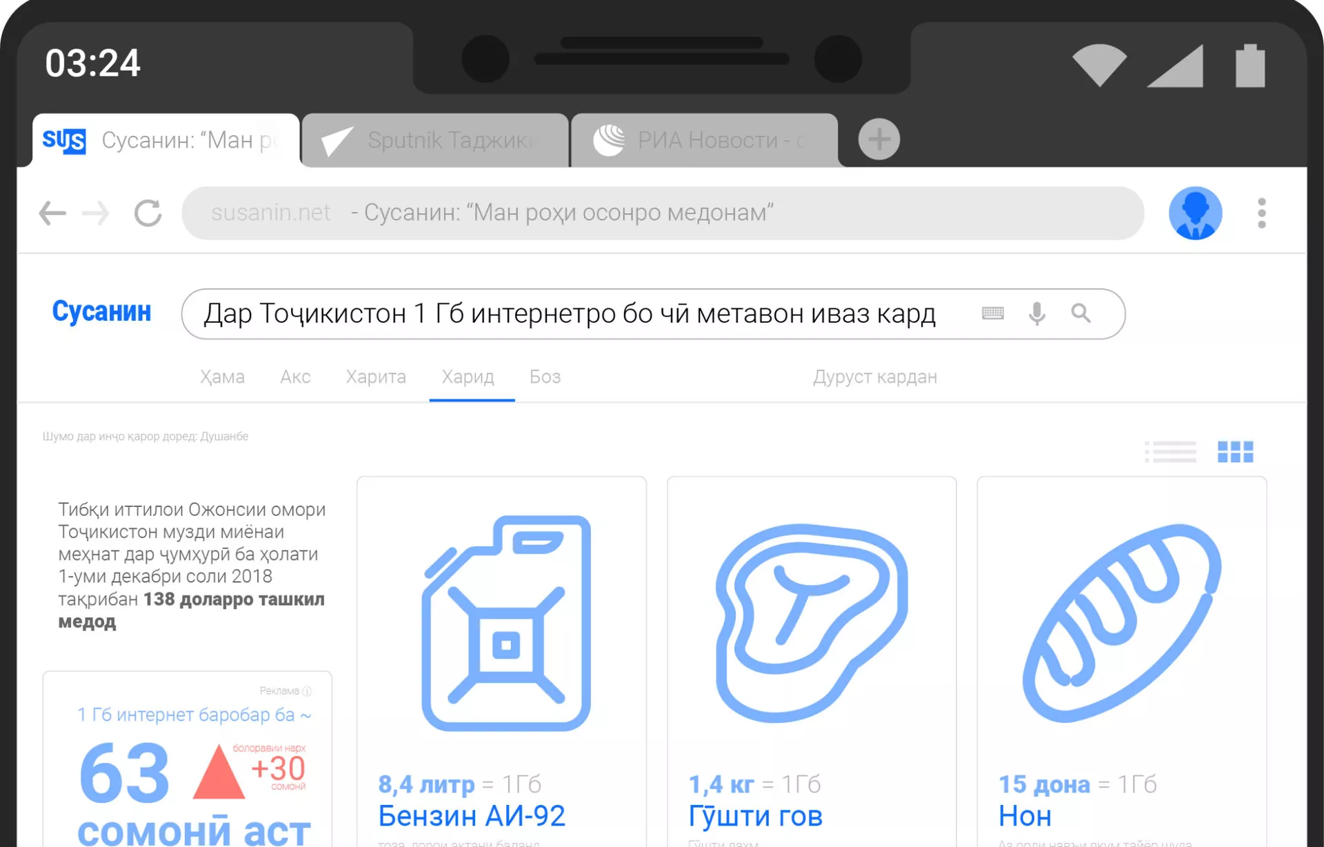This screenshot has width=1324, height=847.
Task: Switch to the РИА Новости tab
Action: 705,140
